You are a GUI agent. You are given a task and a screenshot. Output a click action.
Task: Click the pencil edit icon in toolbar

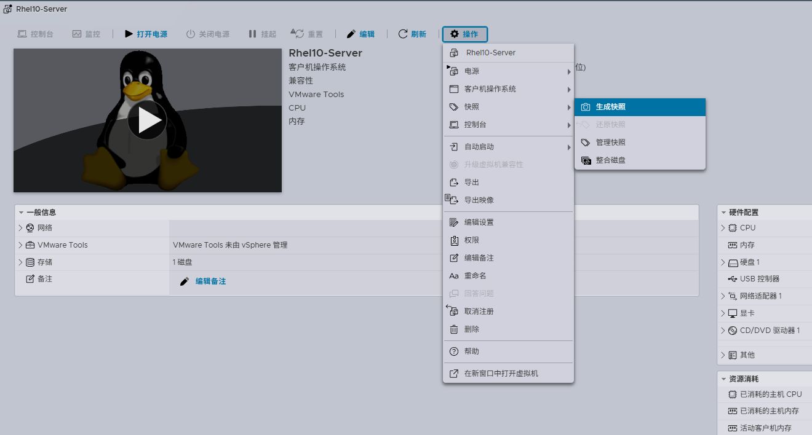pos(351,34)
